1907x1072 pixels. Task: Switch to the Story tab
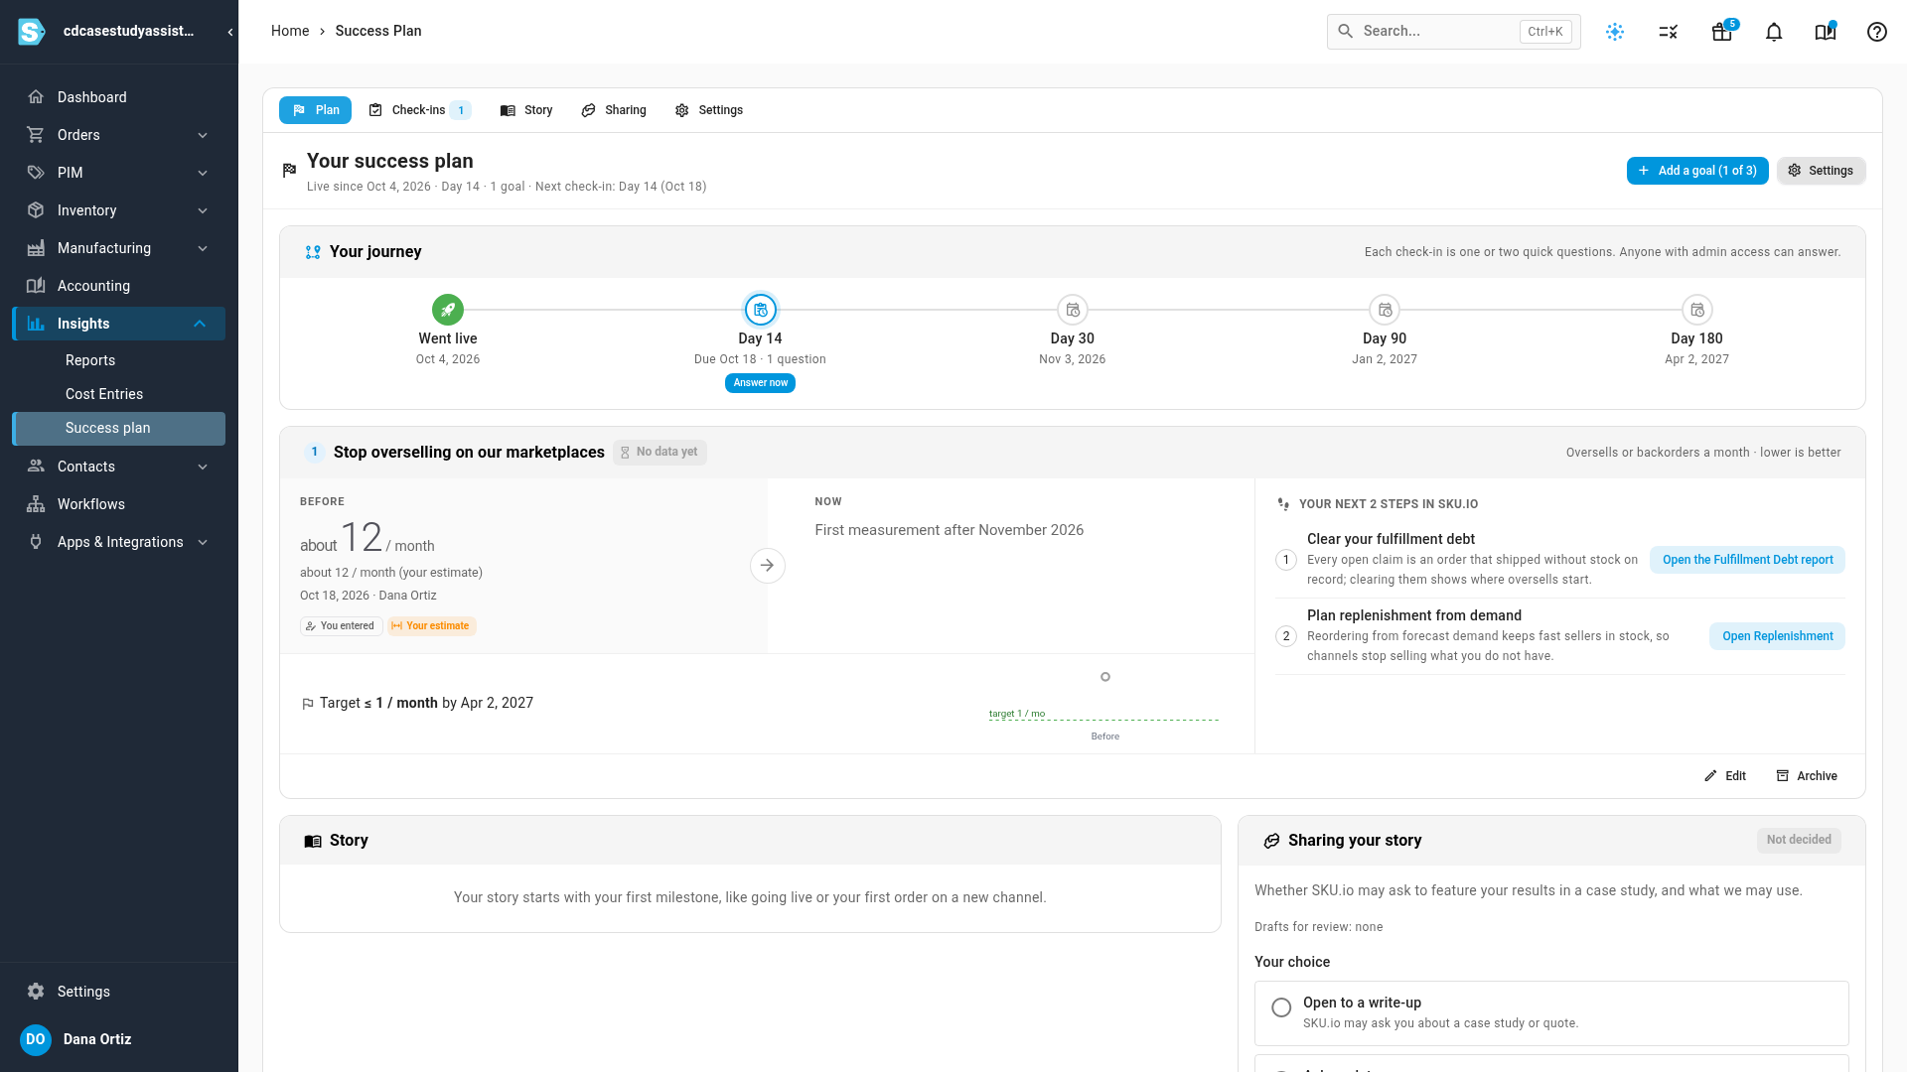tap(526, 110)
